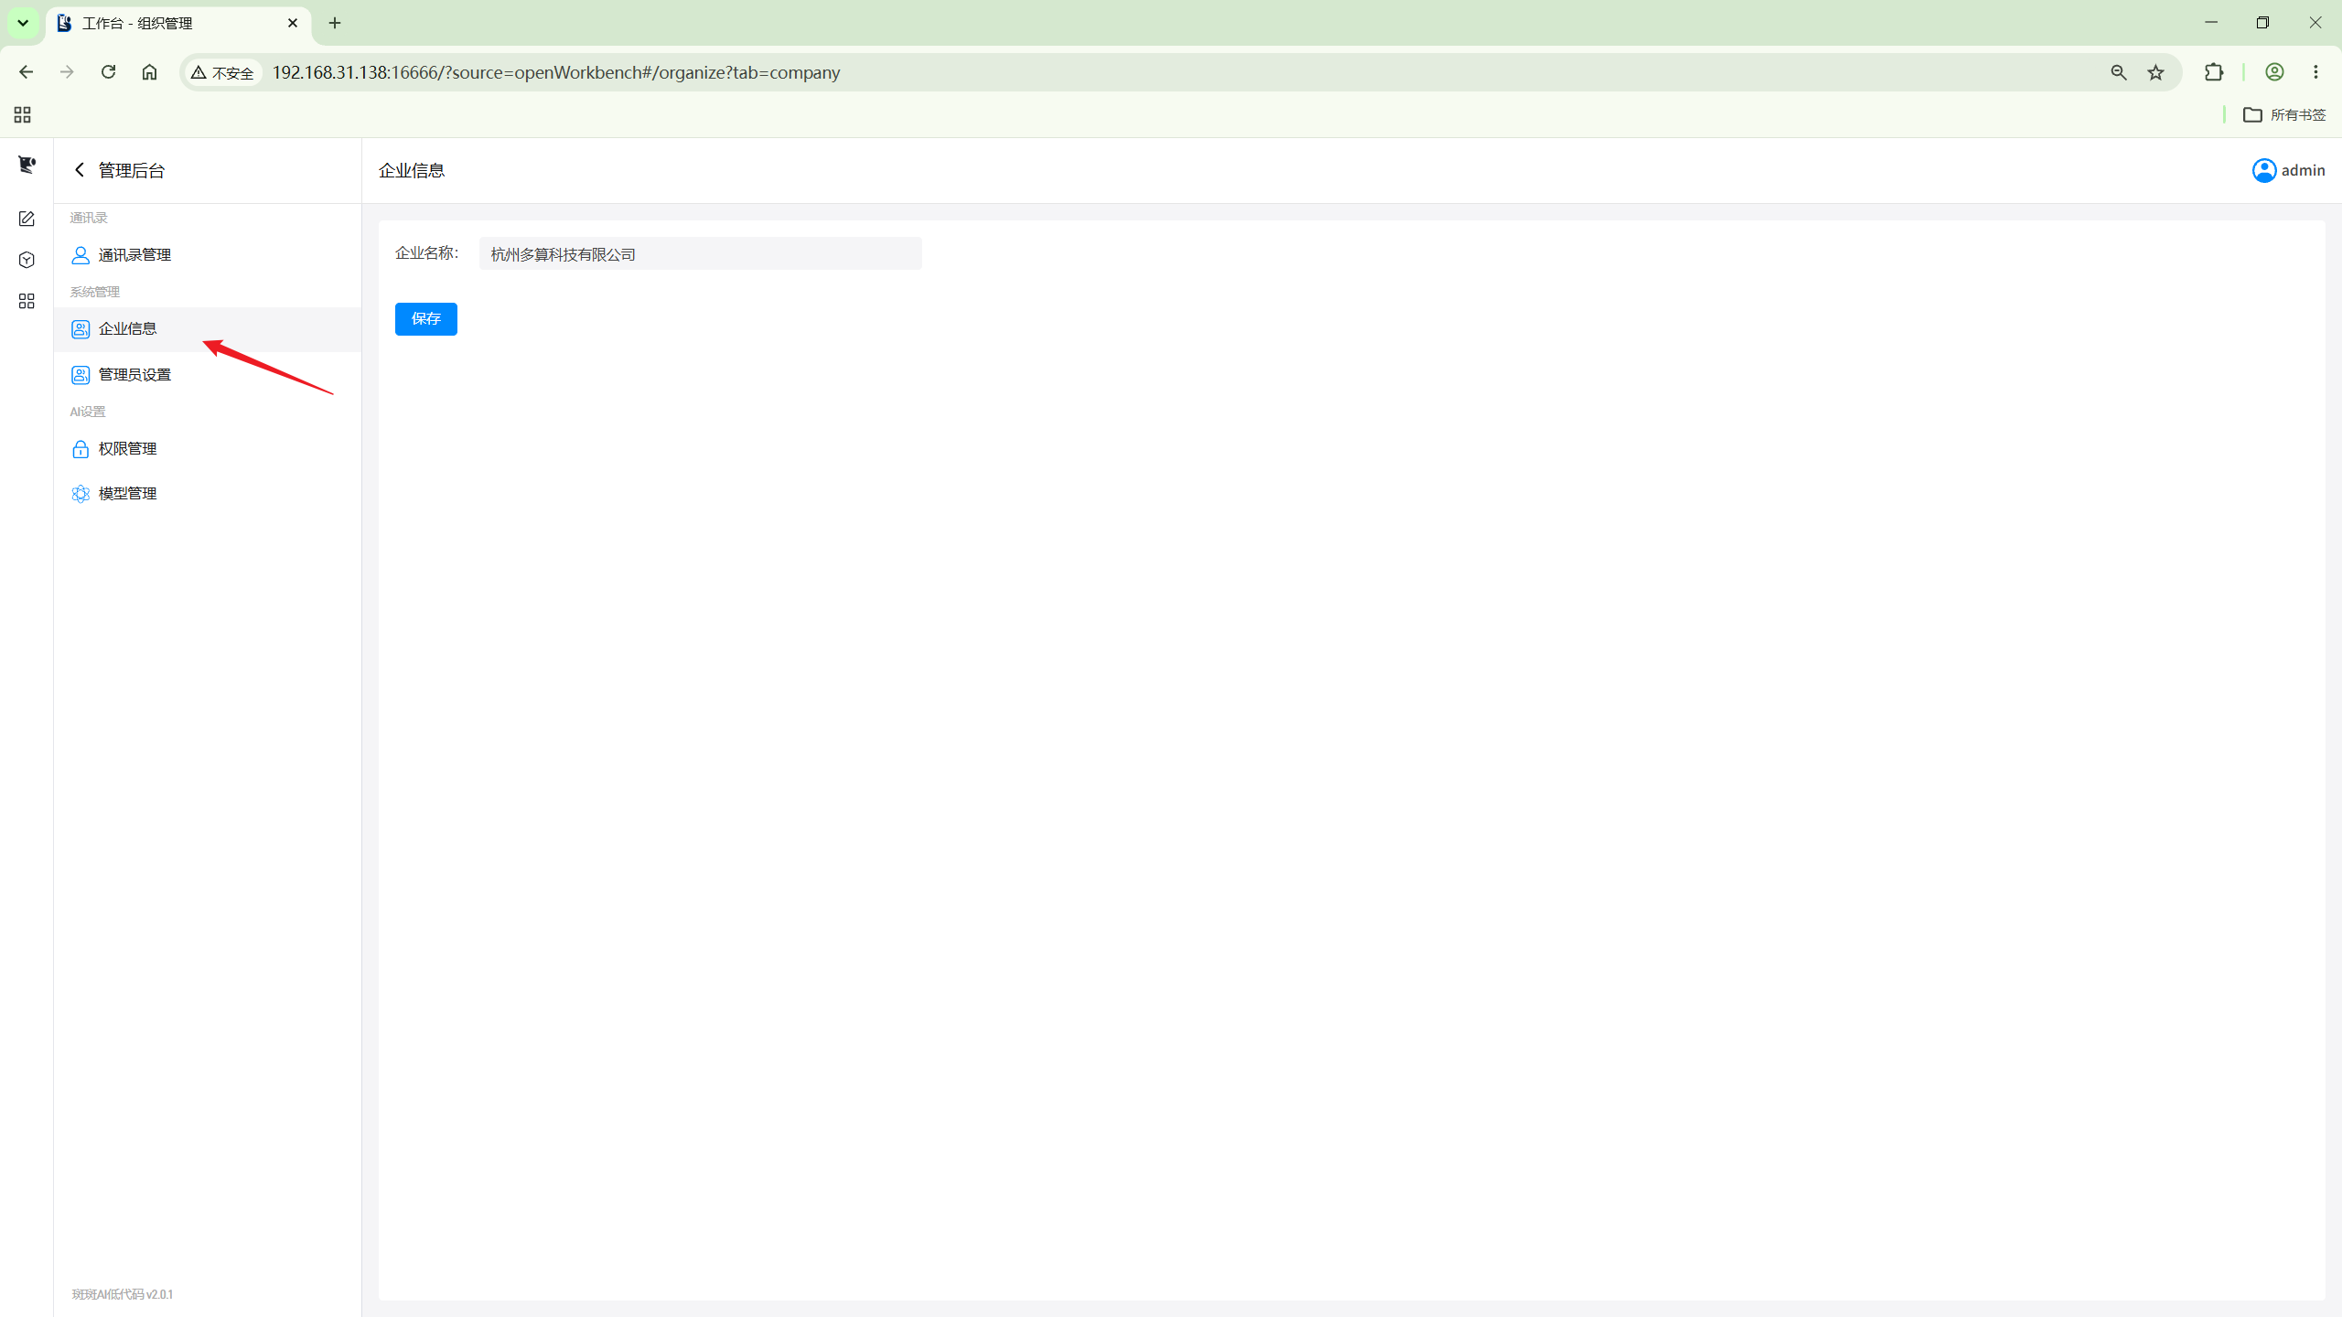2342x1317 pixels.
Task: Click the 通讯录管理 person icon
Action: tap(81, 255)
